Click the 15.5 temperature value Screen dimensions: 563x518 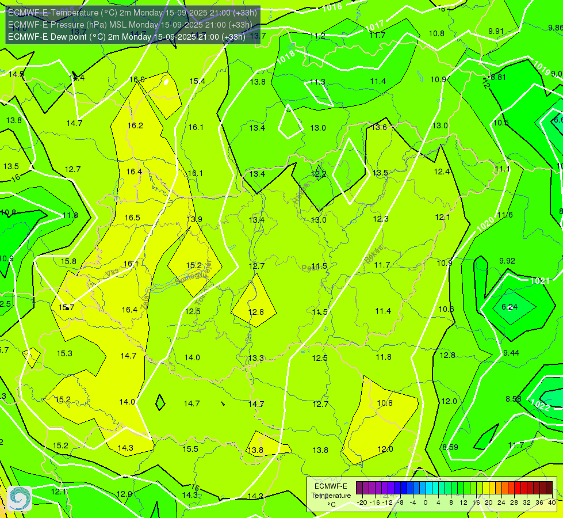pyautogui.click(x=190, y=449)
